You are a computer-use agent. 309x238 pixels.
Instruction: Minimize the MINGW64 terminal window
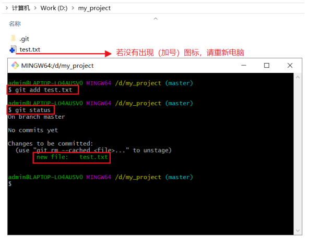click(x=244, y=65)
